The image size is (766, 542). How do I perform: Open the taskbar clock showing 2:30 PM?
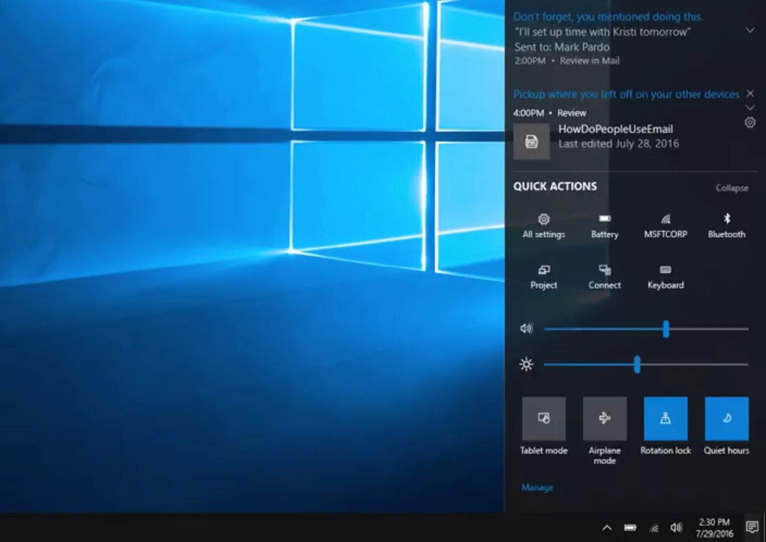(x=714, y=528)
